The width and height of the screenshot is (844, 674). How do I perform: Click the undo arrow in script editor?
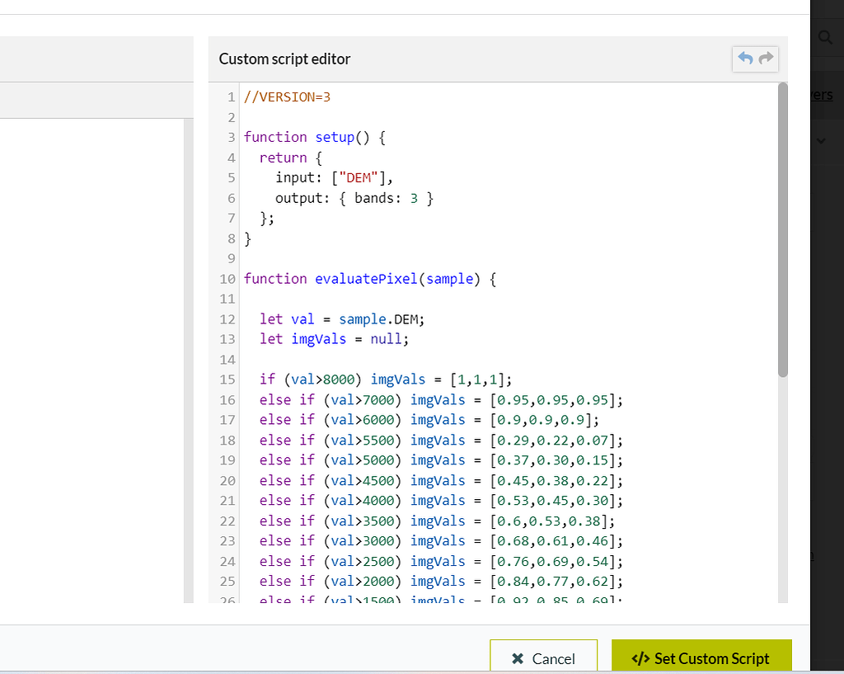[746, 59]
